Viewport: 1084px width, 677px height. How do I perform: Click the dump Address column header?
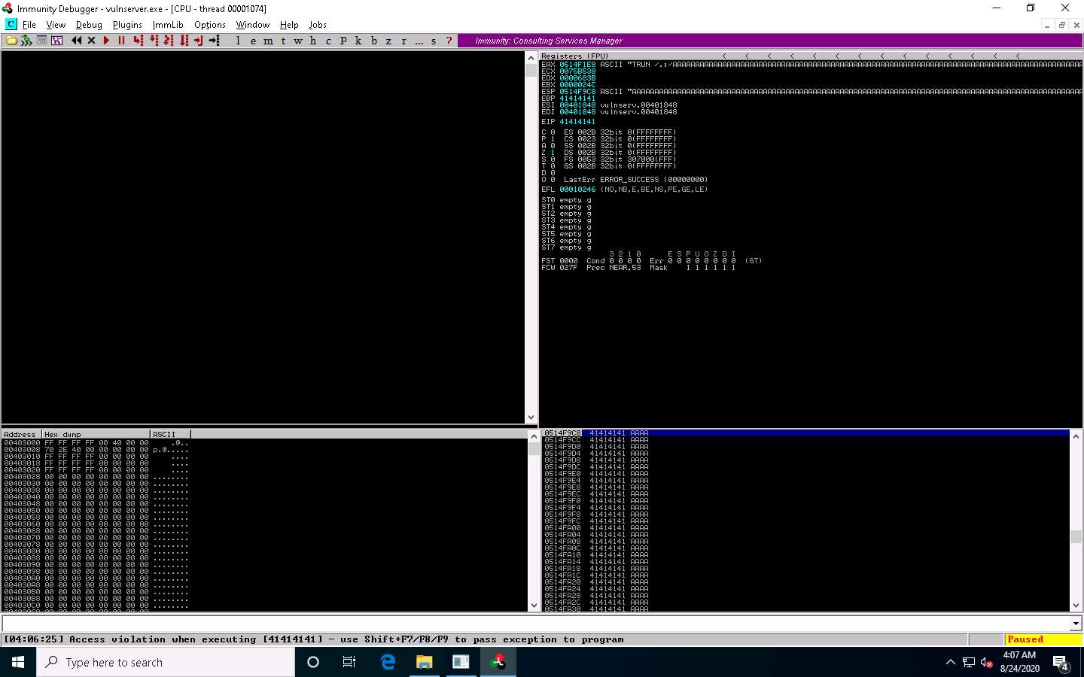pyautogui.click(x=21, y=434)
